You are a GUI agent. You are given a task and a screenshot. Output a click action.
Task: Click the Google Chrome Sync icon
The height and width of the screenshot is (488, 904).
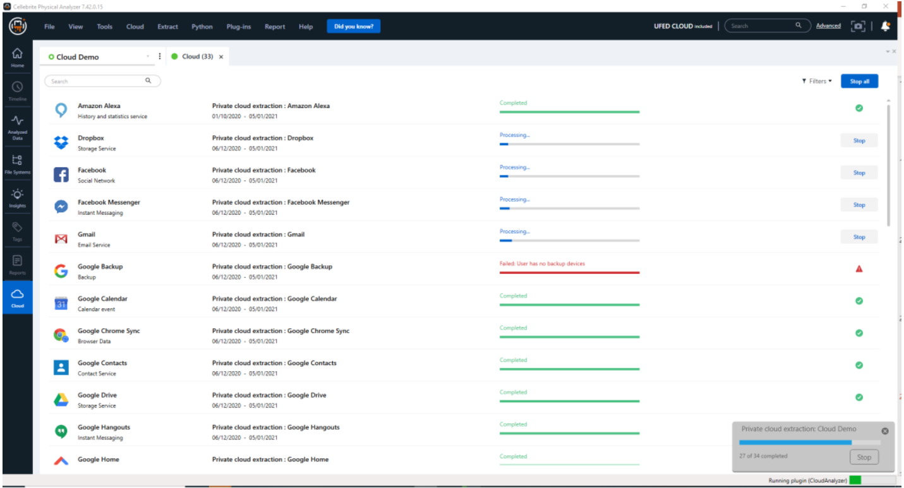coord(61,335)
